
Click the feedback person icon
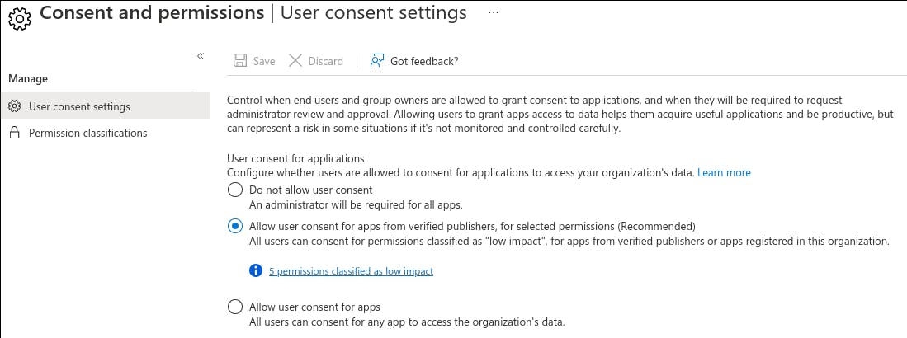377,61
